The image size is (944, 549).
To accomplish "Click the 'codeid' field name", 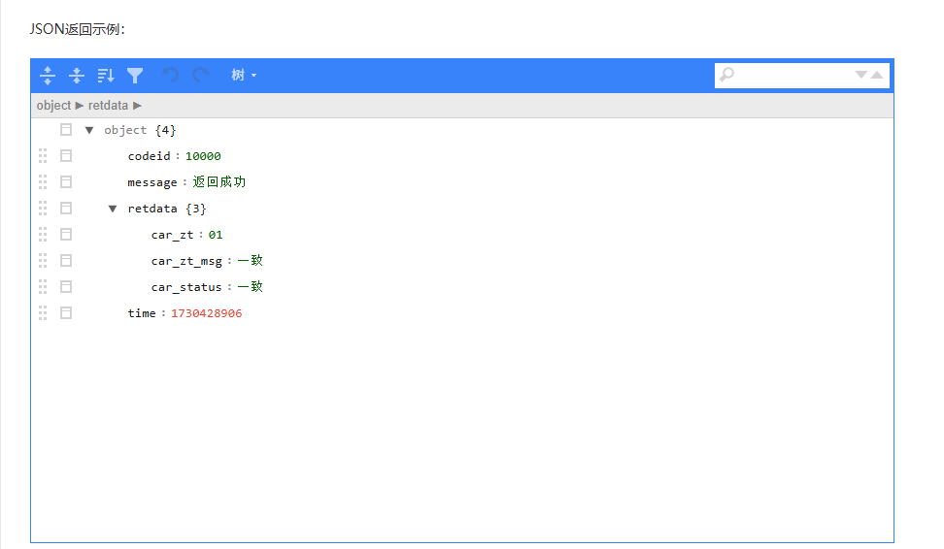I will pos(150,156).
